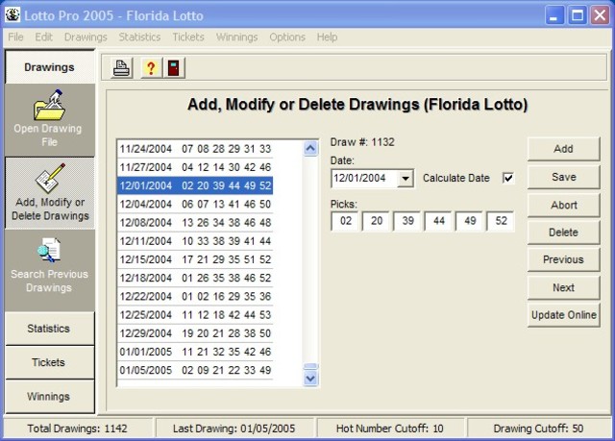Click the red exit door icon
The height and width of the screenshot is (441, 615).
tap(174, 68)
